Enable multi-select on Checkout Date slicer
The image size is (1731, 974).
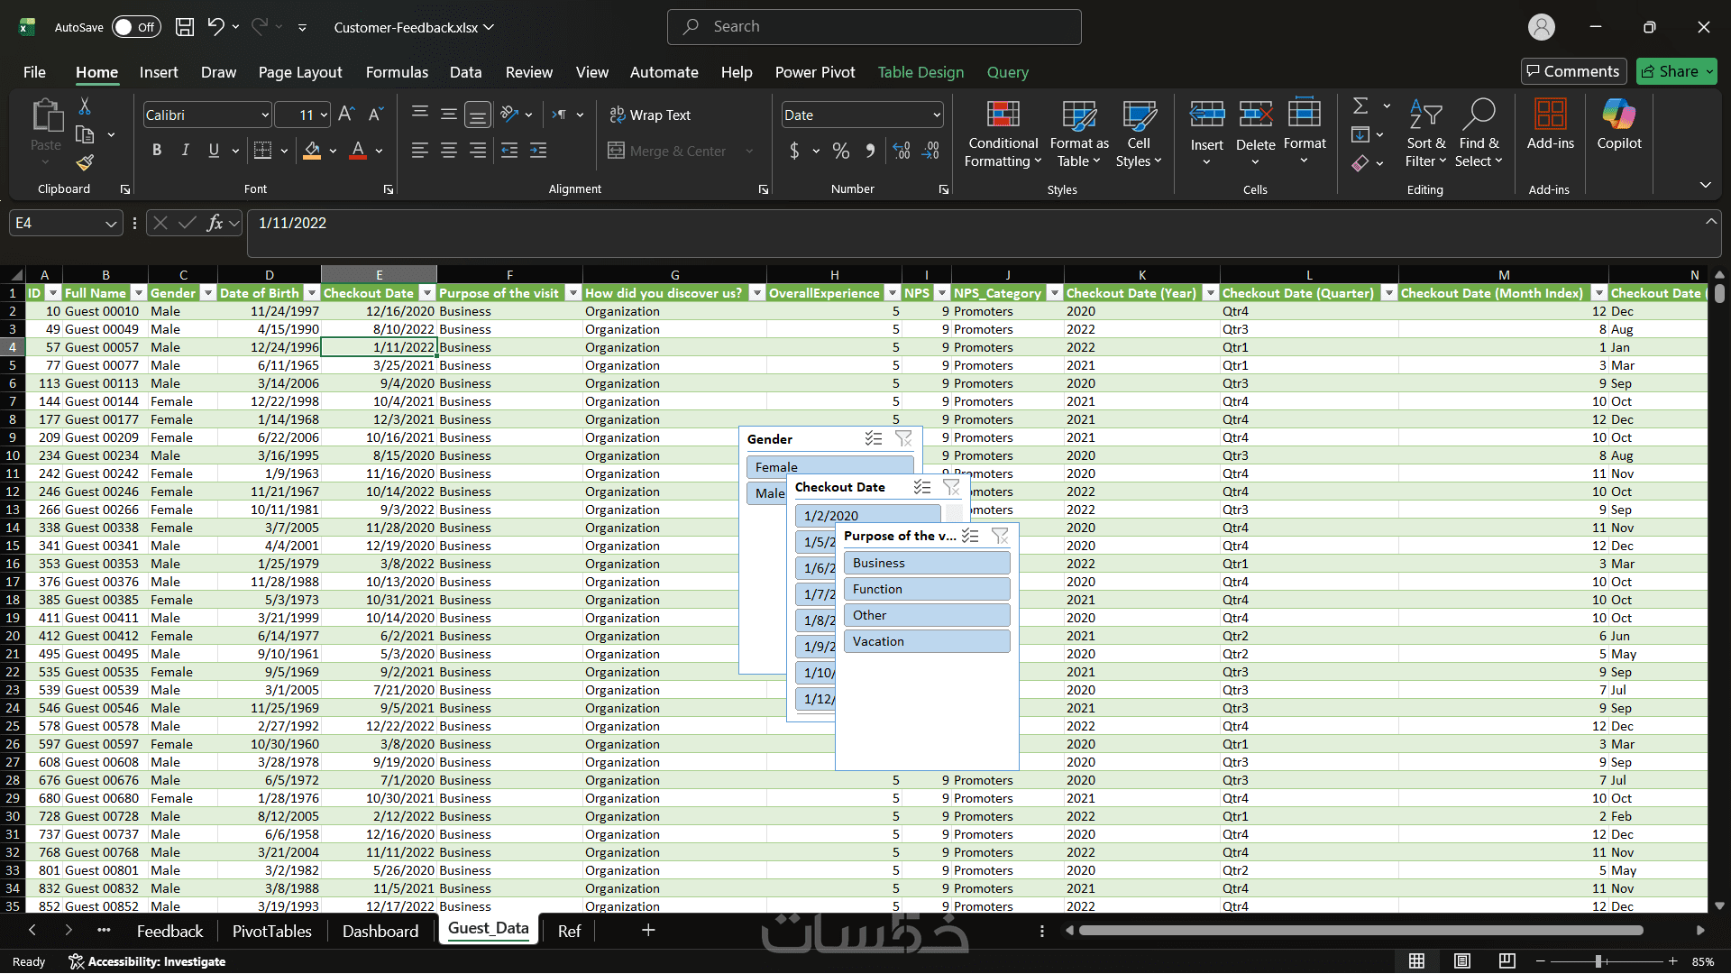[x=921, y=487]
